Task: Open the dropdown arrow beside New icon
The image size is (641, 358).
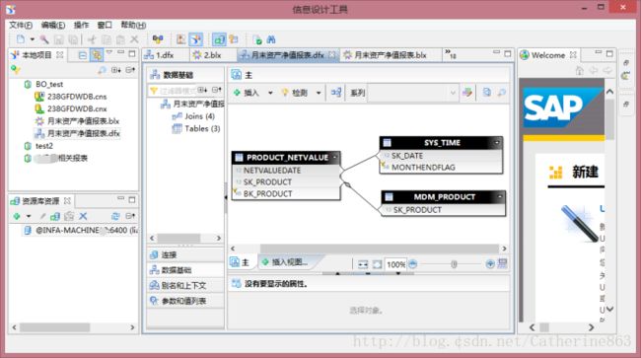Action: pyautogui.click(x=32, y=39)
